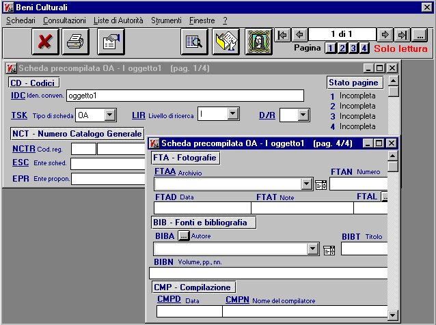Click the search magnifier toolbar icon

click(194, 42)
